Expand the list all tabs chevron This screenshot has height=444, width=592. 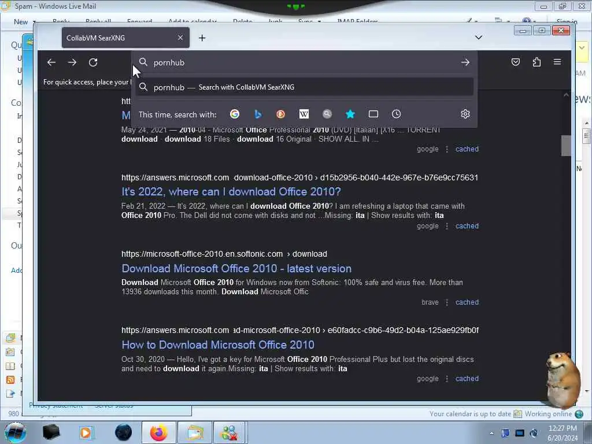point(478,38)
